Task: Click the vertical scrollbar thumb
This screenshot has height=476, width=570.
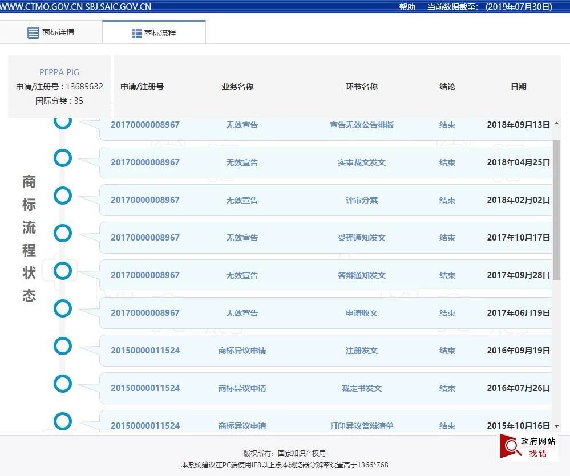Action: (x=556, y=210)
